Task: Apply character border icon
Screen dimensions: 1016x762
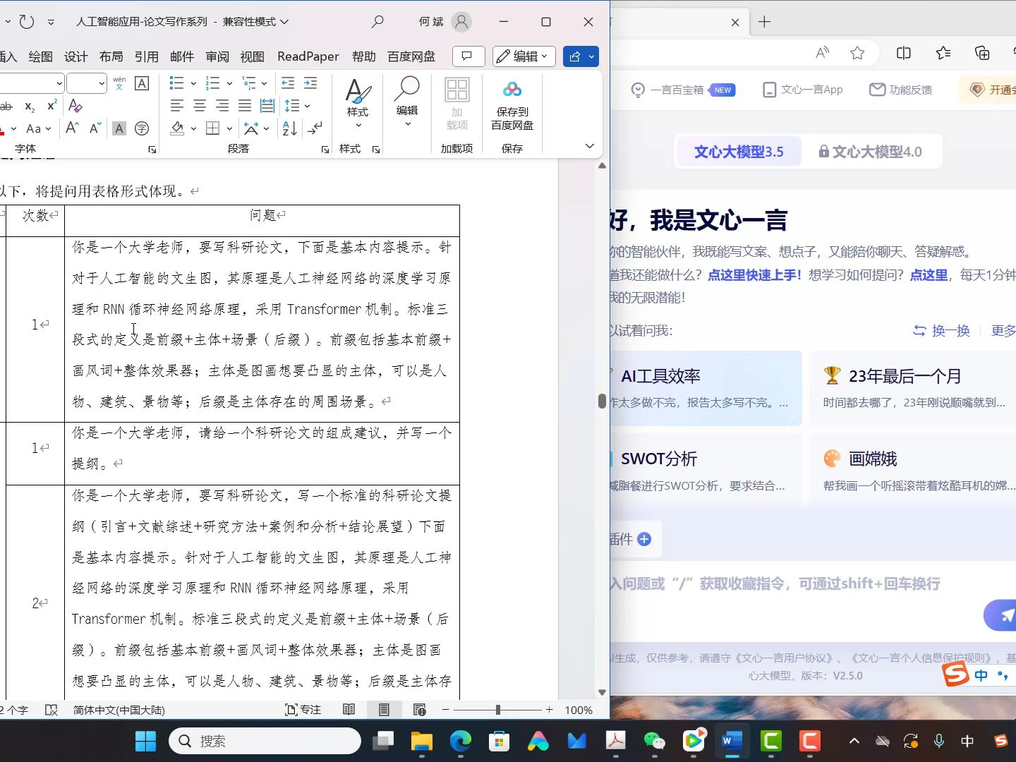Action: tap(142, 83)
